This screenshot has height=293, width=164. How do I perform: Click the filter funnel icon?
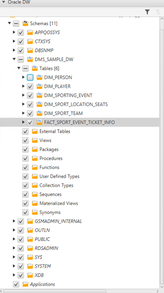[x=147, y=12]
